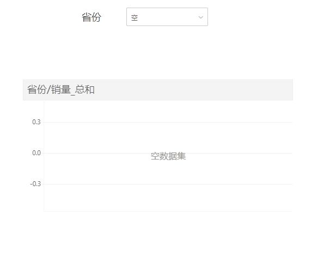Click the 空 value in 省份 selector
Viewport: 330px width, 261px height.
click(x=135, y=17)
